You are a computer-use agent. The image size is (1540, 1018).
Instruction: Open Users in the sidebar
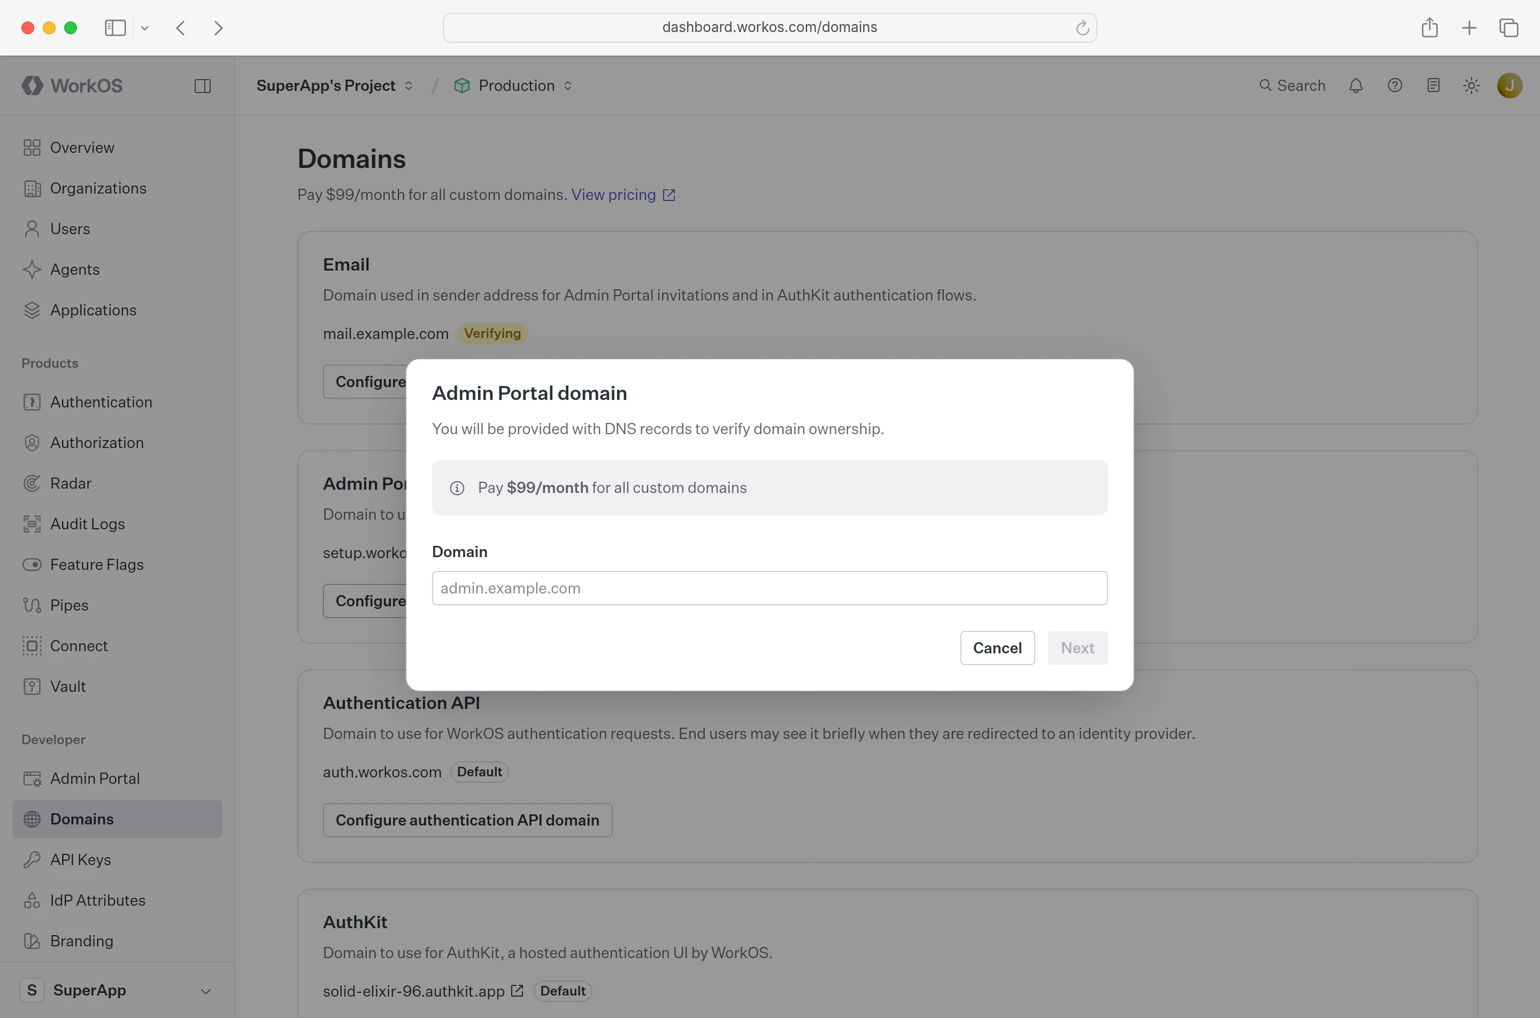pos(118,228)
